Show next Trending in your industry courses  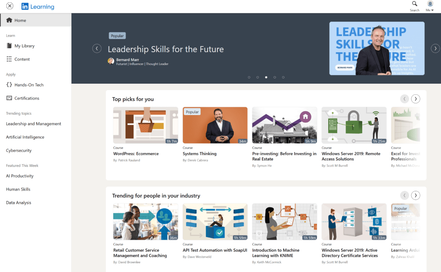click(x=416, y=195)
